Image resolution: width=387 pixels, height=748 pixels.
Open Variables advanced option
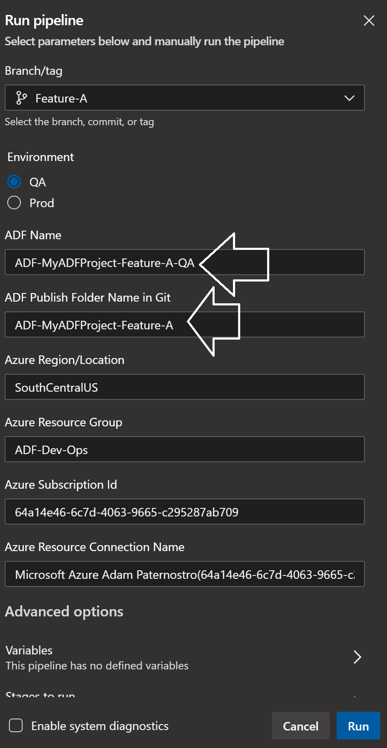pyautogui.click(x=97, y=657)
